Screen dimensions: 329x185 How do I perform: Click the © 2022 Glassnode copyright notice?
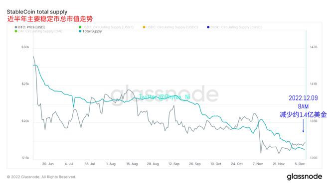click(x=41, y=177)
